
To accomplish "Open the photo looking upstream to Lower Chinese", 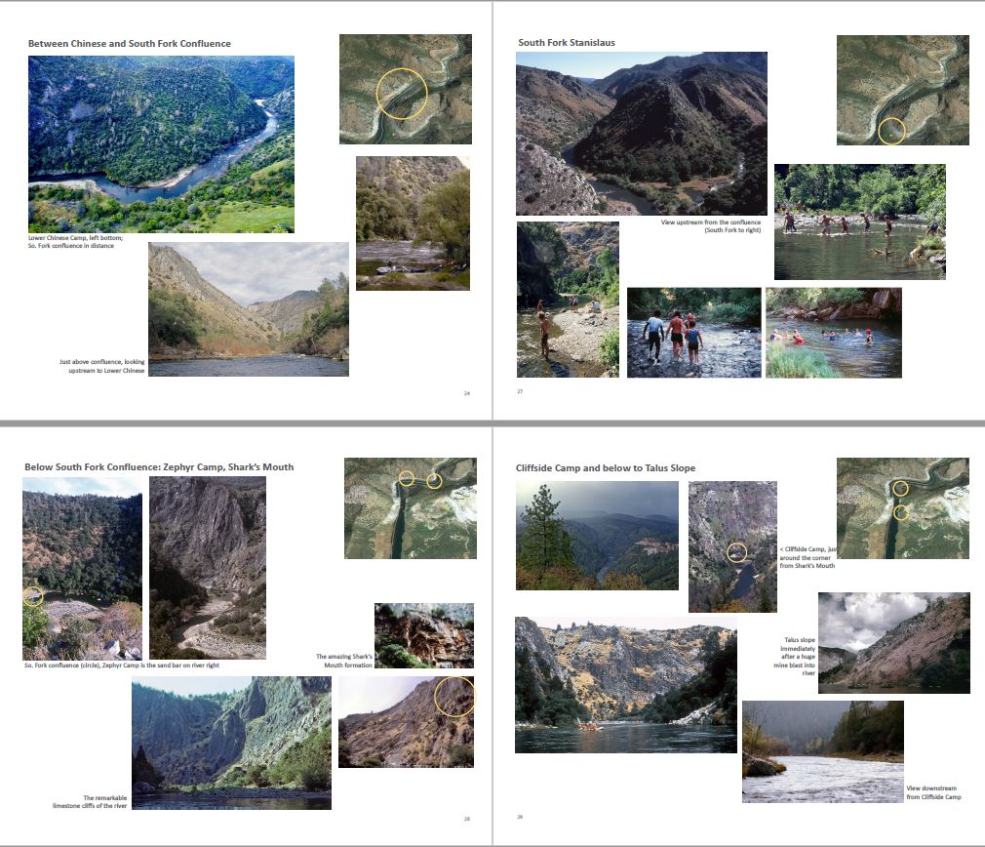I will coord(249,309).
